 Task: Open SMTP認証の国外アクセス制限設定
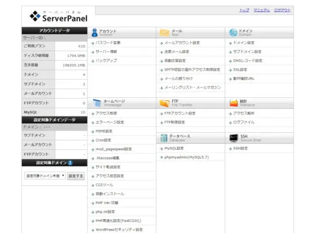(x=192, y=69)
